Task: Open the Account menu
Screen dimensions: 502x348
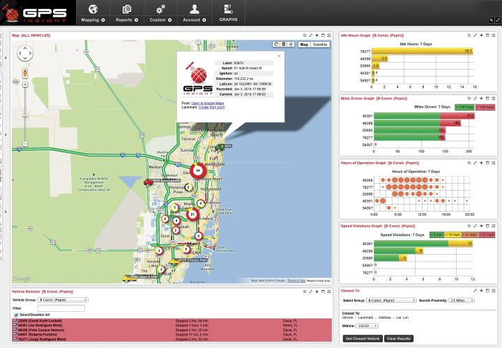Action: 195,13
